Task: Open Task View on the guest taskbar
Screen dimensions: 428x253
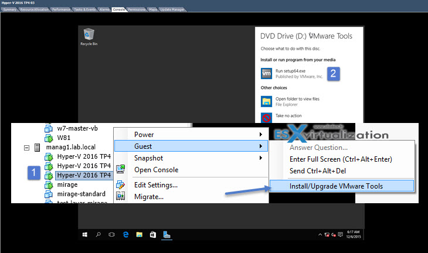Action: tap(111, 234)
